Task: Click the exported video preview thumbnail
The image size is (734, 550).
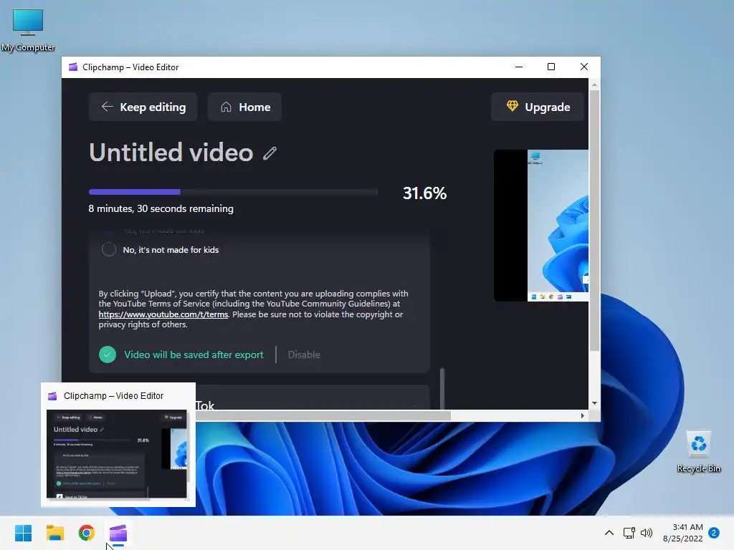Action: click(541, 226)
